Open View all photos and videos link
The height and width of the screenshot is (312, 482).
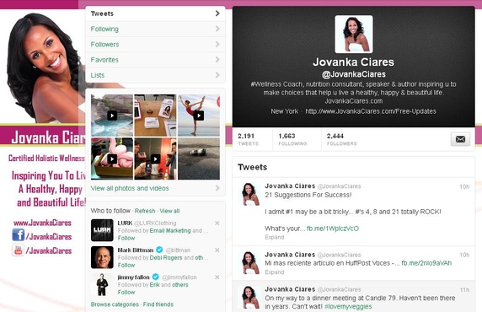(x=130, y=188)
